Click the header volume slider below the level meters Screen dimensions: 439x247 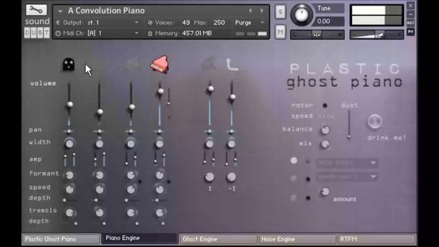click(377, 35)
